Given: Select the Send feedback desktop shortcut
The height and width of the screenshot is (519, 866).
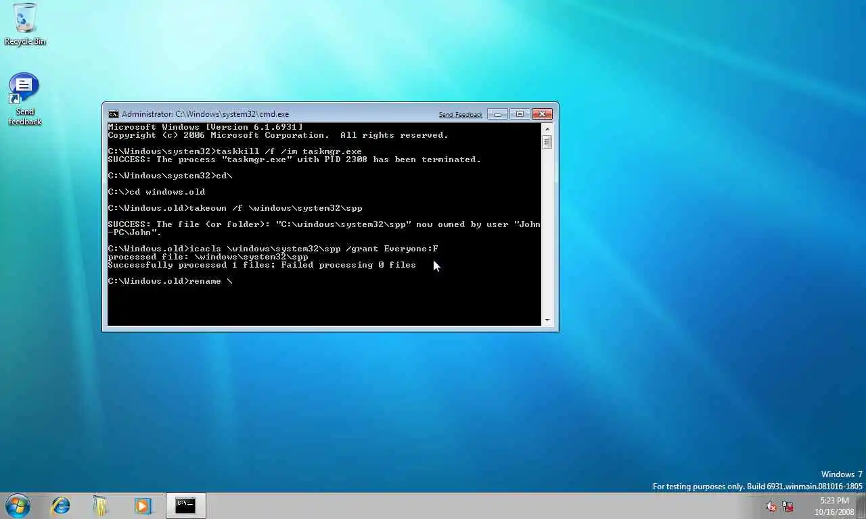Looking at the screenshot, I should point(24,99).
